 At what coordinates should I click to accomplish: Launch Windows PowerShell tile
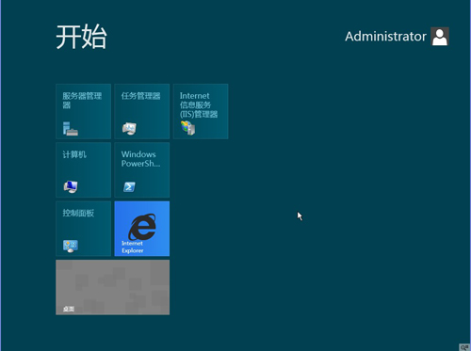[142, 170]
